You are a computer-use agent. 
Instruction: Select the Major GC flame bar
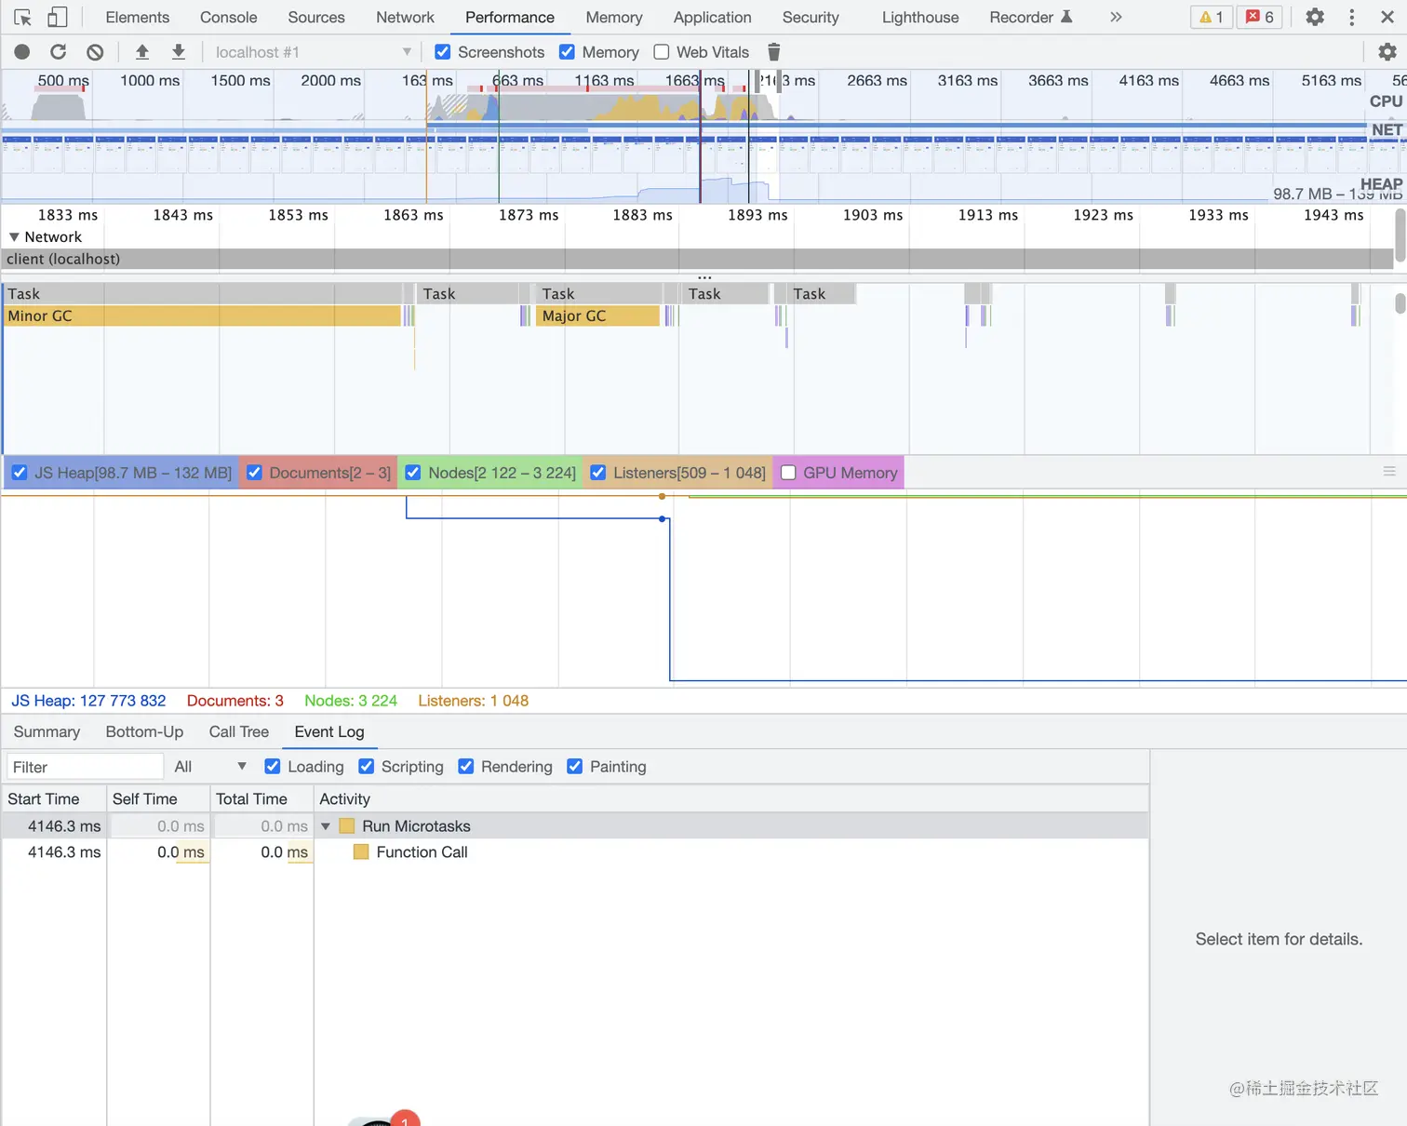tap(598, 316)
